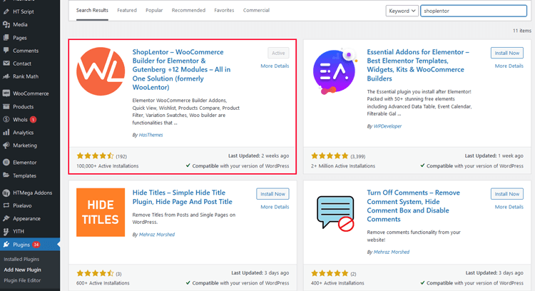The image size is (535, 291).
Task: Switch to the Commercial tab
Action: [256, 11]
